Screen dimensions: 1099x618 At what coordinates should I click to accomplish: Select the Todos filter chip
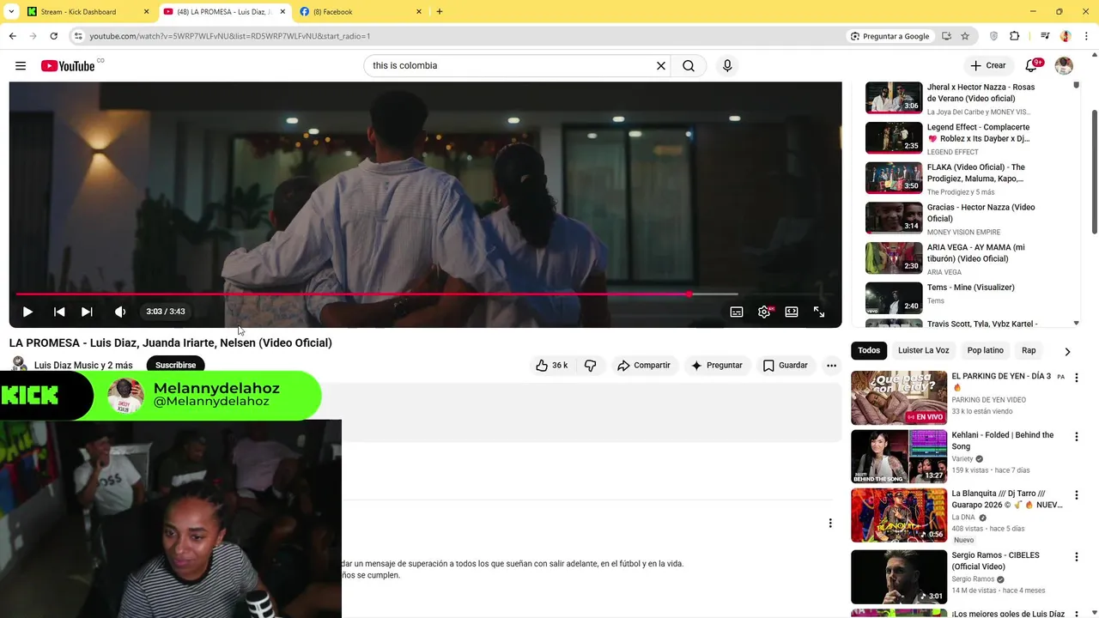[x=869, y=350]
